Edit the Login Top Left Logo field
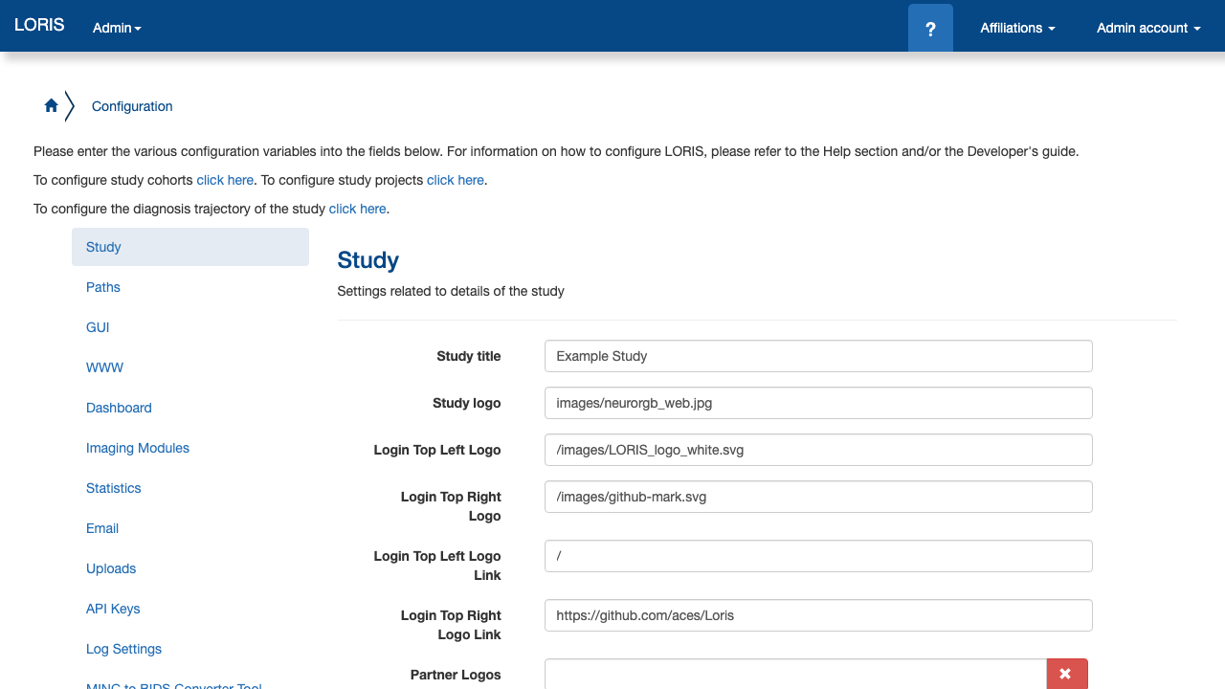 point(818,450)
